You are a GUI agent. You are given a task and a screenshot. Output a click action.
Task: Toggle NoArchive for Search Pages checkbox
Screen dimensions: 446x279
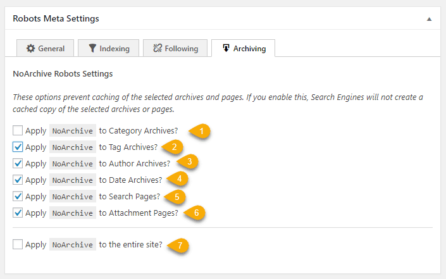tap(18, 197)
